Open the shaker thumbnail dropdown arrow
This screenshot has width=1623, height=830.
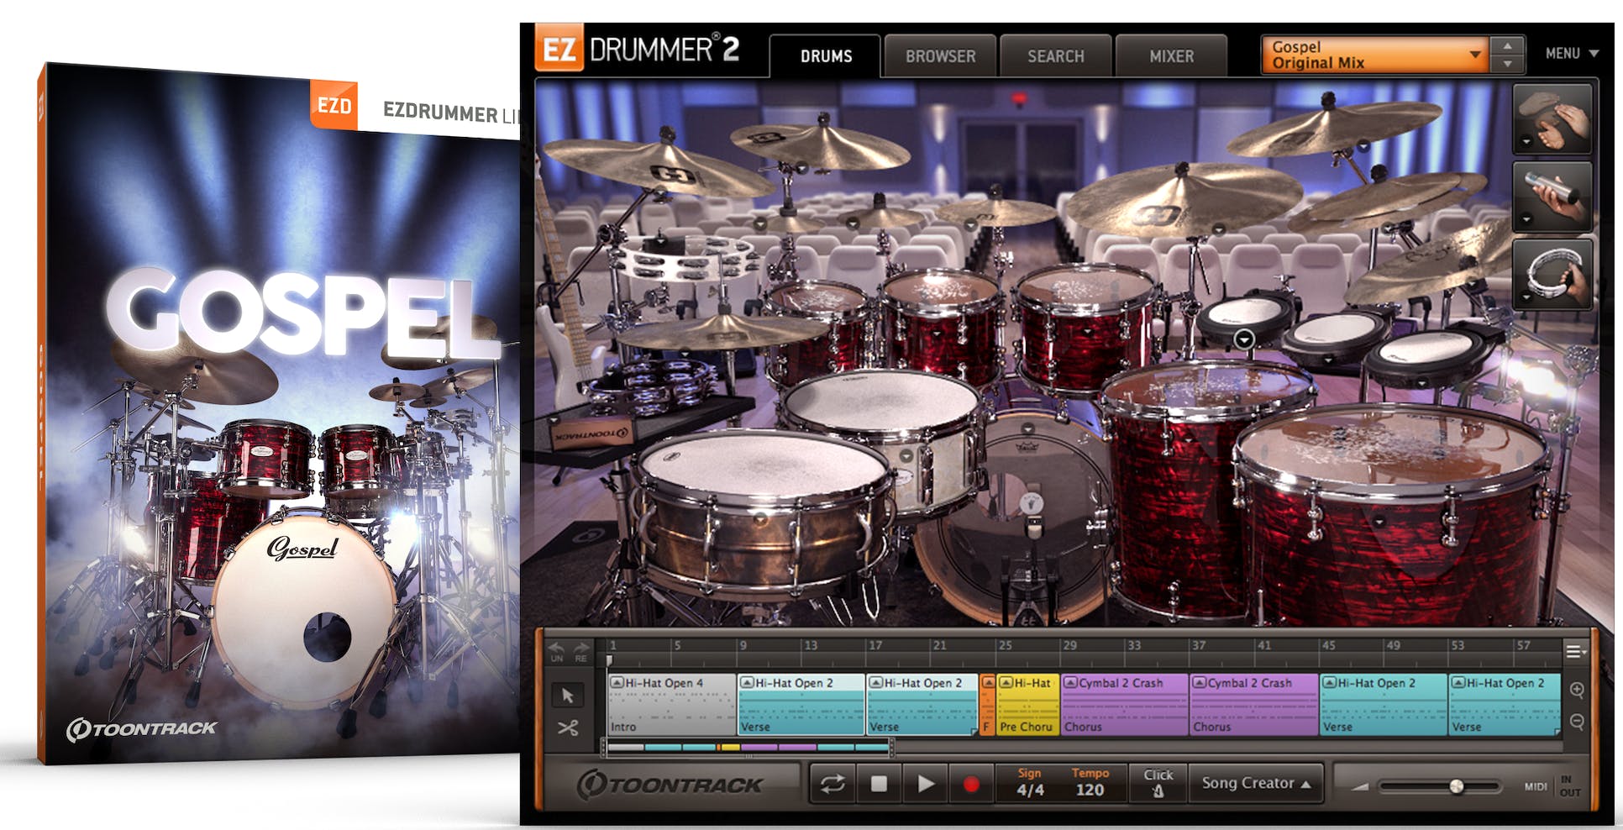(x=1526, y=220)
